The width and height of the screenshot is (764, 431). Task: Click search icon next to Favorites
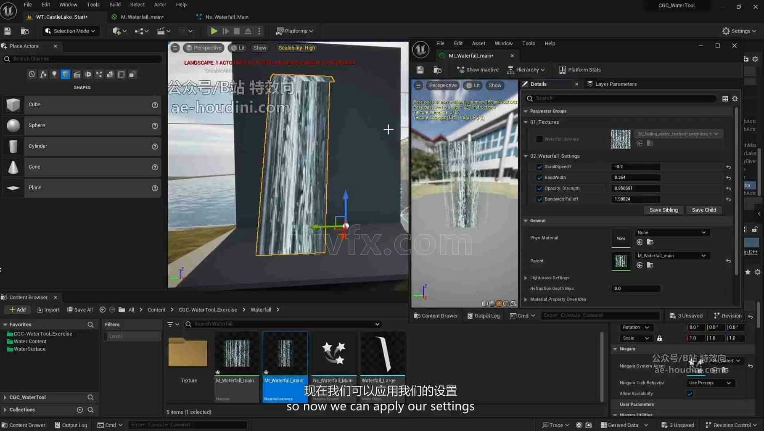pos(90,325)
